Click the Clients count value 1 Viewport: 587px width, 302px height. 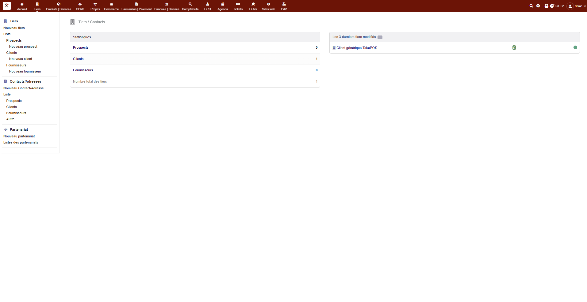317,59
